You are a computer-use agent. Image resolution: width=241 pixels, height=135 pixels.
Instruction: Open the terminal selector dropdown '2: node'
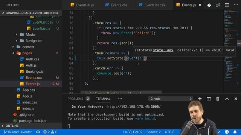[x=171, y=99]
